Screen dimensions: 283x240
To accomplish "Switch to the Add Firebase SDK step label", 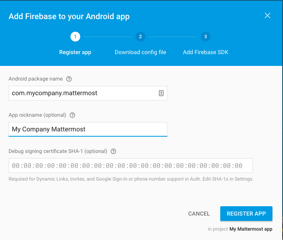I will 206,52.
